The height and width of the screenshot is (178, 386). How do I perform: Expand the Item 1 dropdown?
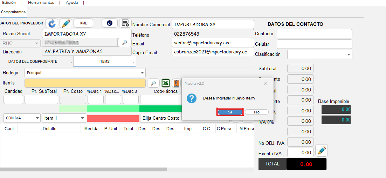click(x=82, y=118)
